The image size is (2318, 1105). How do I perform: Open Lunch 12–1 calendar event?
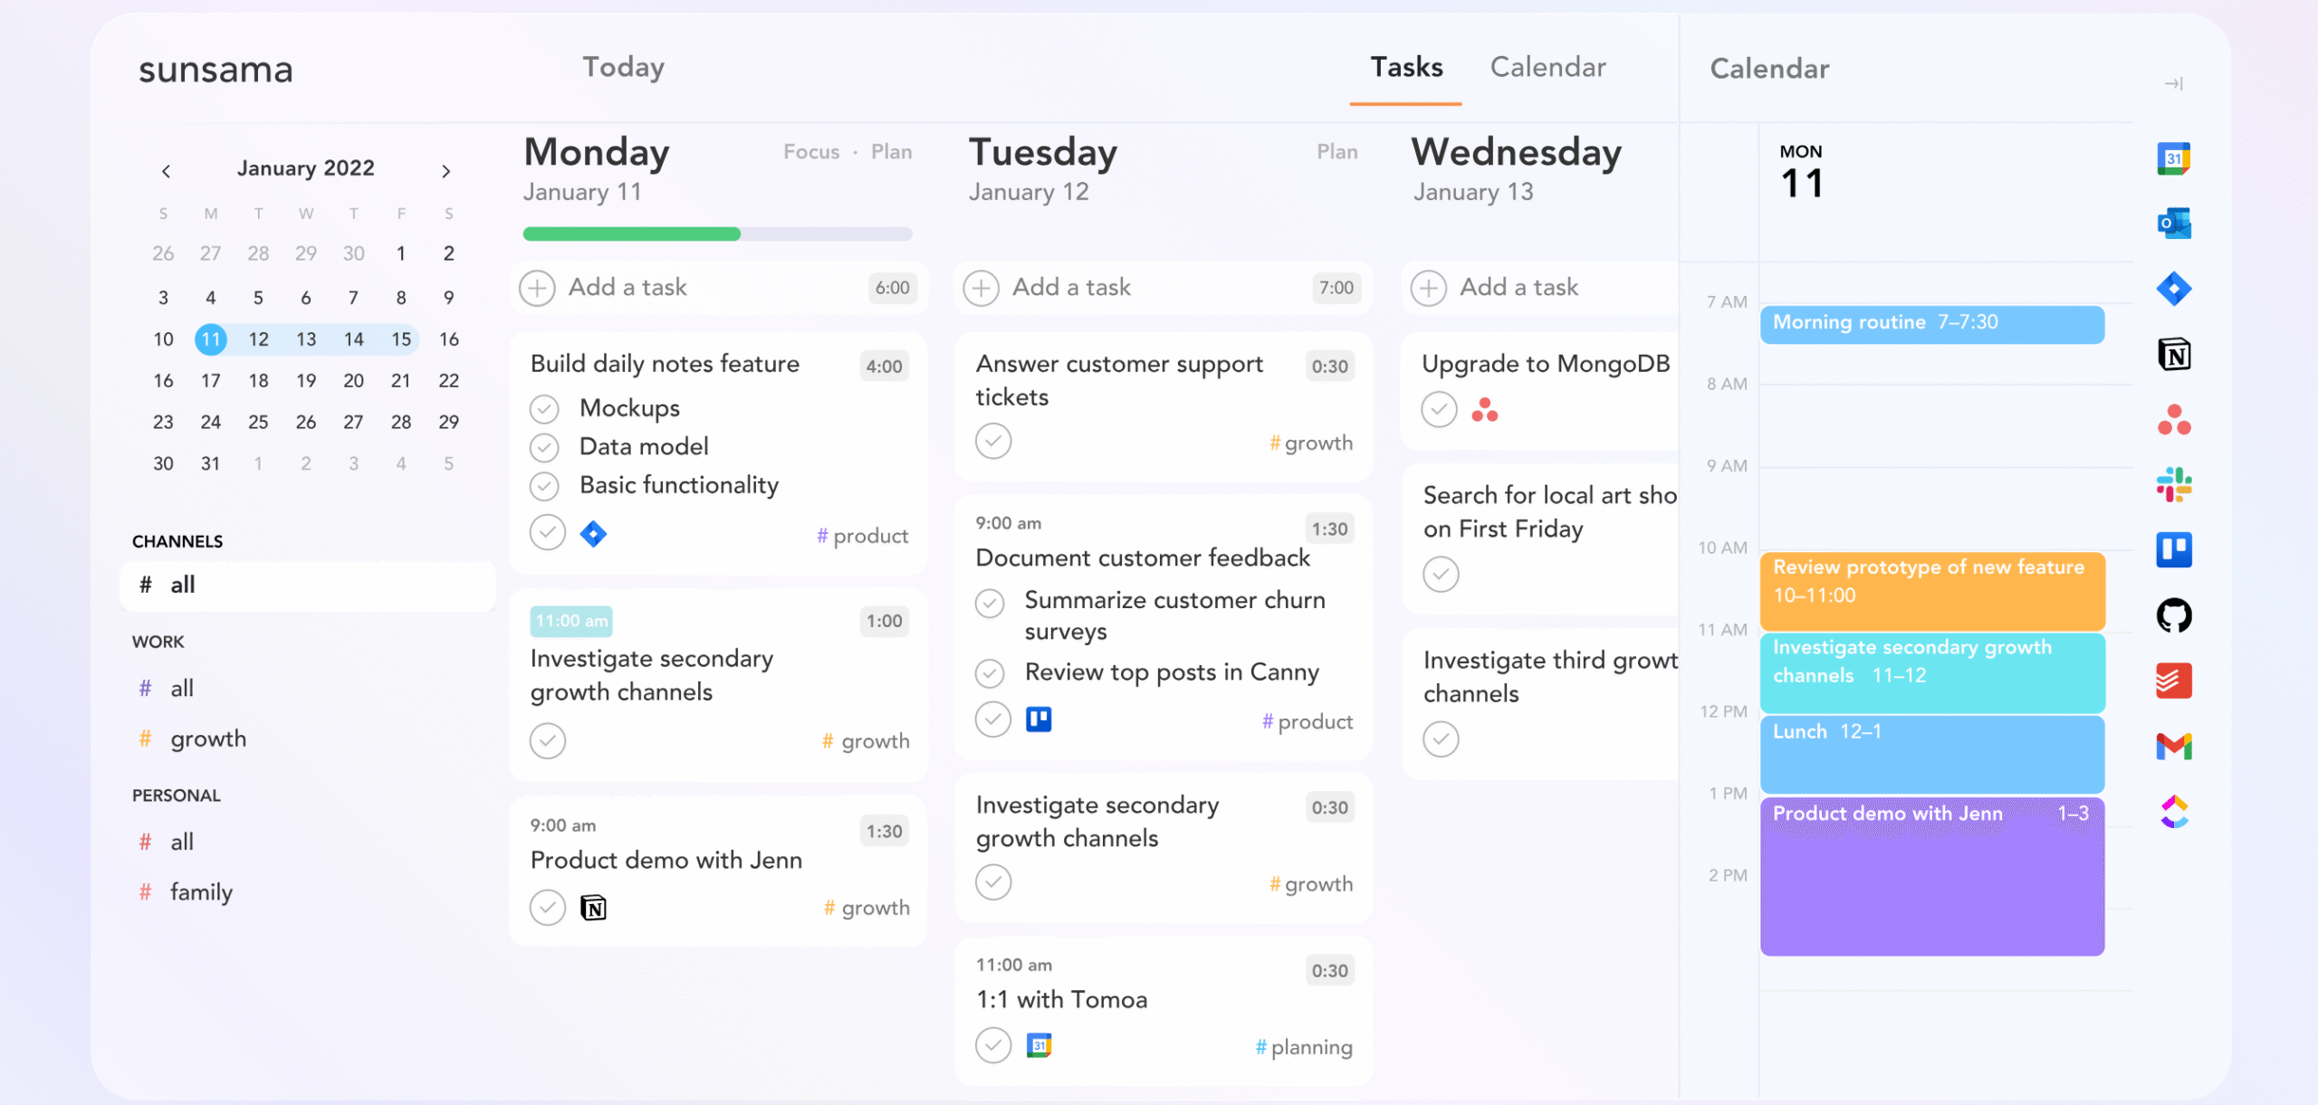(1932, 754)
